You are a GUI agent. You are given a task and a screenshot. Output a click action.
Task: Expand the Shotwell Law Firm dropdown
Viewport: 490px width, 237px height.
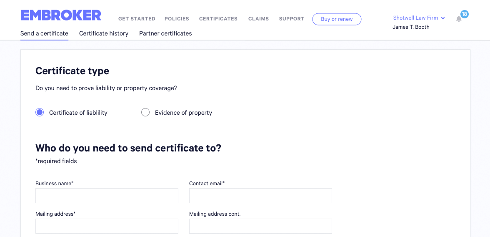[x=419, y=18]
